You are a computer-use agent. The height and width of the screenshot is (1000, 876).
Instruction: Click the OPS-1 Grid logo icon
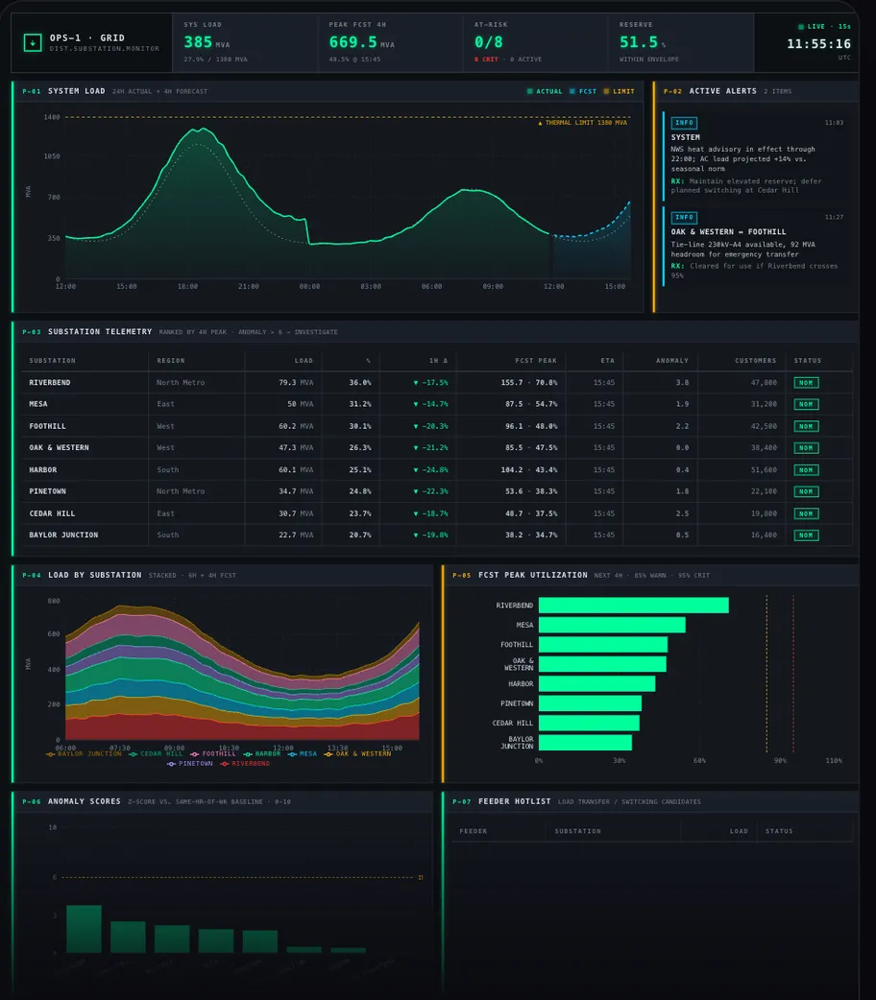tap(32, 43)
